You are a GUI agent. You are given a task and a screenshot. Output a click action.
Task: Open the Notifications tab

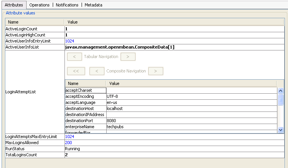tap(67, 5)
